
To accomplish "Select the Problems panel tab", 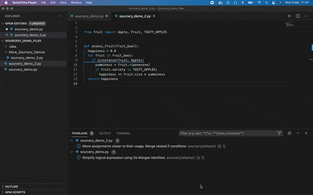I will tap(79, 133).
